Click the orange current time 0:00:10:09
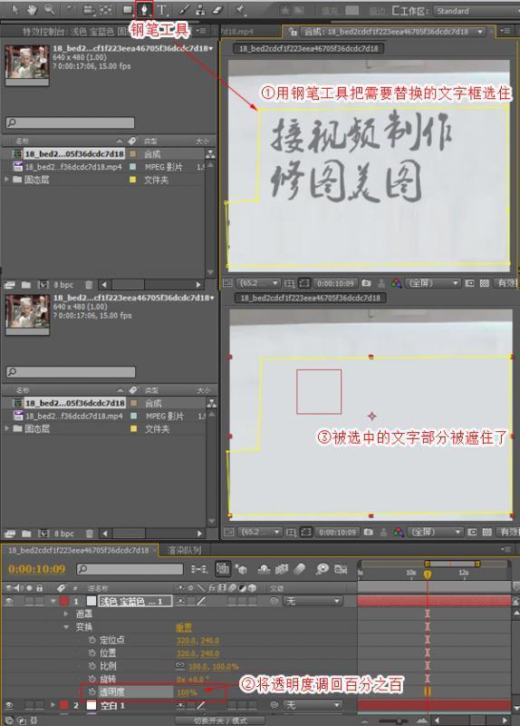Image resolution: width=520 pixels, height=726 pixels. 36,569
